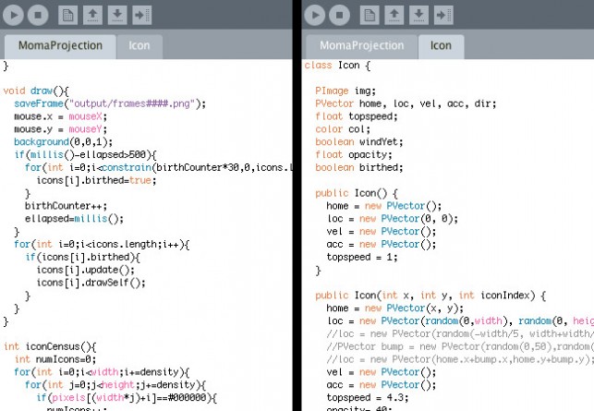The width and height of the screenshot is (594, 411).
Task: Click Save (down arrow) icon in left window
Action: 117,15
